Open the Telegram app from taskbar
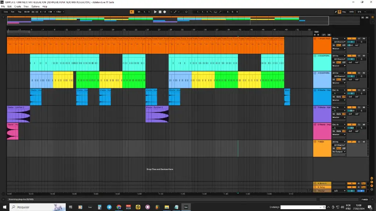 (109, 207)
